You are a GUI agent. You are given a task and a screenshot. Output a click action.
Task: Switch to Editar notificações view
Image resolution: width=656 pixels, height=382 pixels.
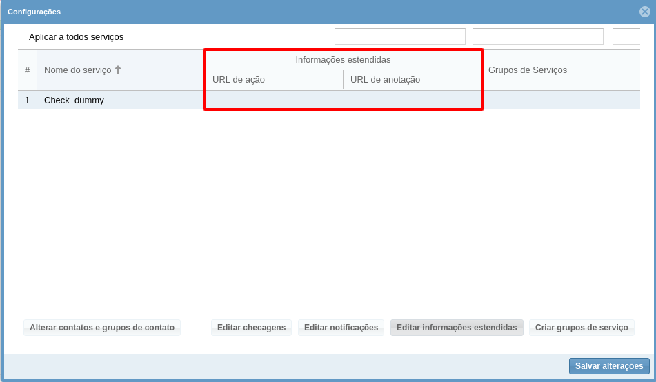point(341,328)
